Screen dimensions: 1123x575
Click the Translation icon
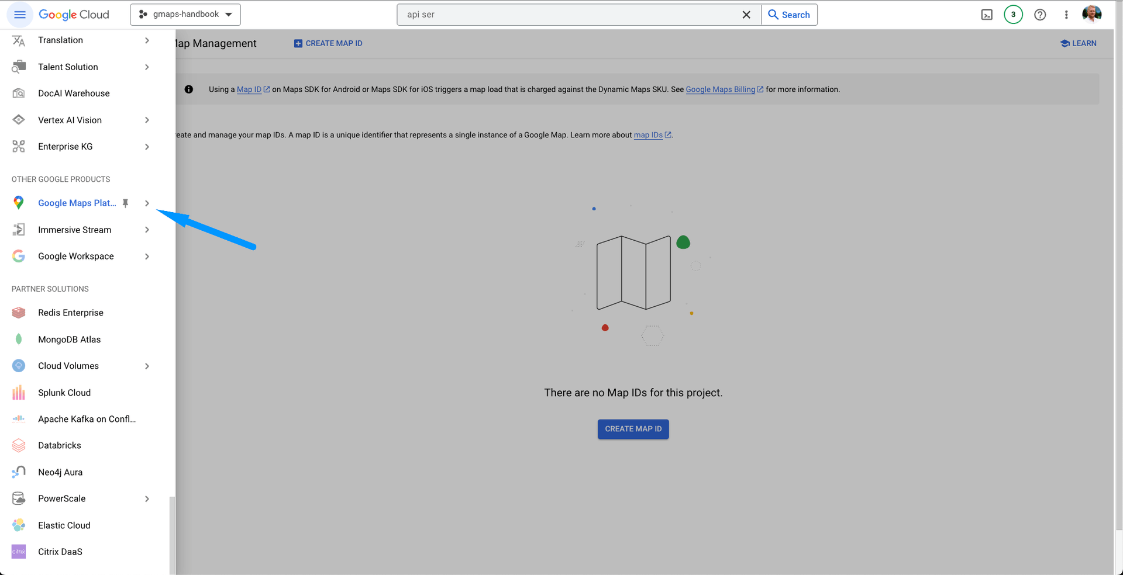(x=19, y=40)
